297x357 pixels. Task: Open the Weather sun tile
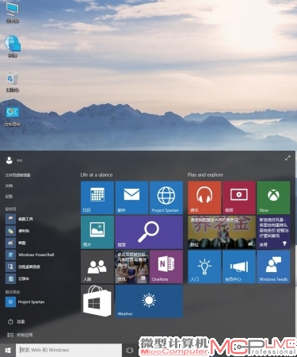149,301
